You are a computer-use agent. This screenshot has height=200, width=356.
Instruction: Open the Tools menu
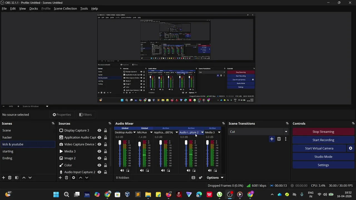[x=84, y=9]
